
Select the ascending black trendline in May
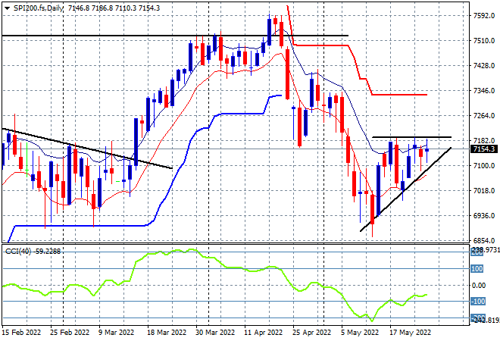(x=405, y=189)
